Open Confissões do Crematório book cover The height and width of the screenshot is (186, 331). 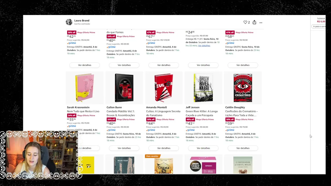[x=243, y=88]
